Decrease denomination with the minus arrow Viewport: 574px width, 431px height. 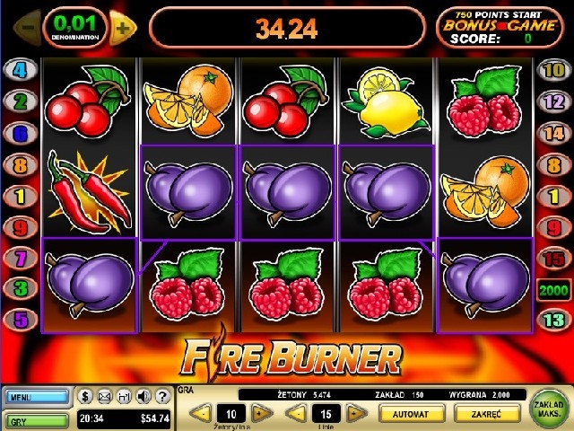[28, 28]
